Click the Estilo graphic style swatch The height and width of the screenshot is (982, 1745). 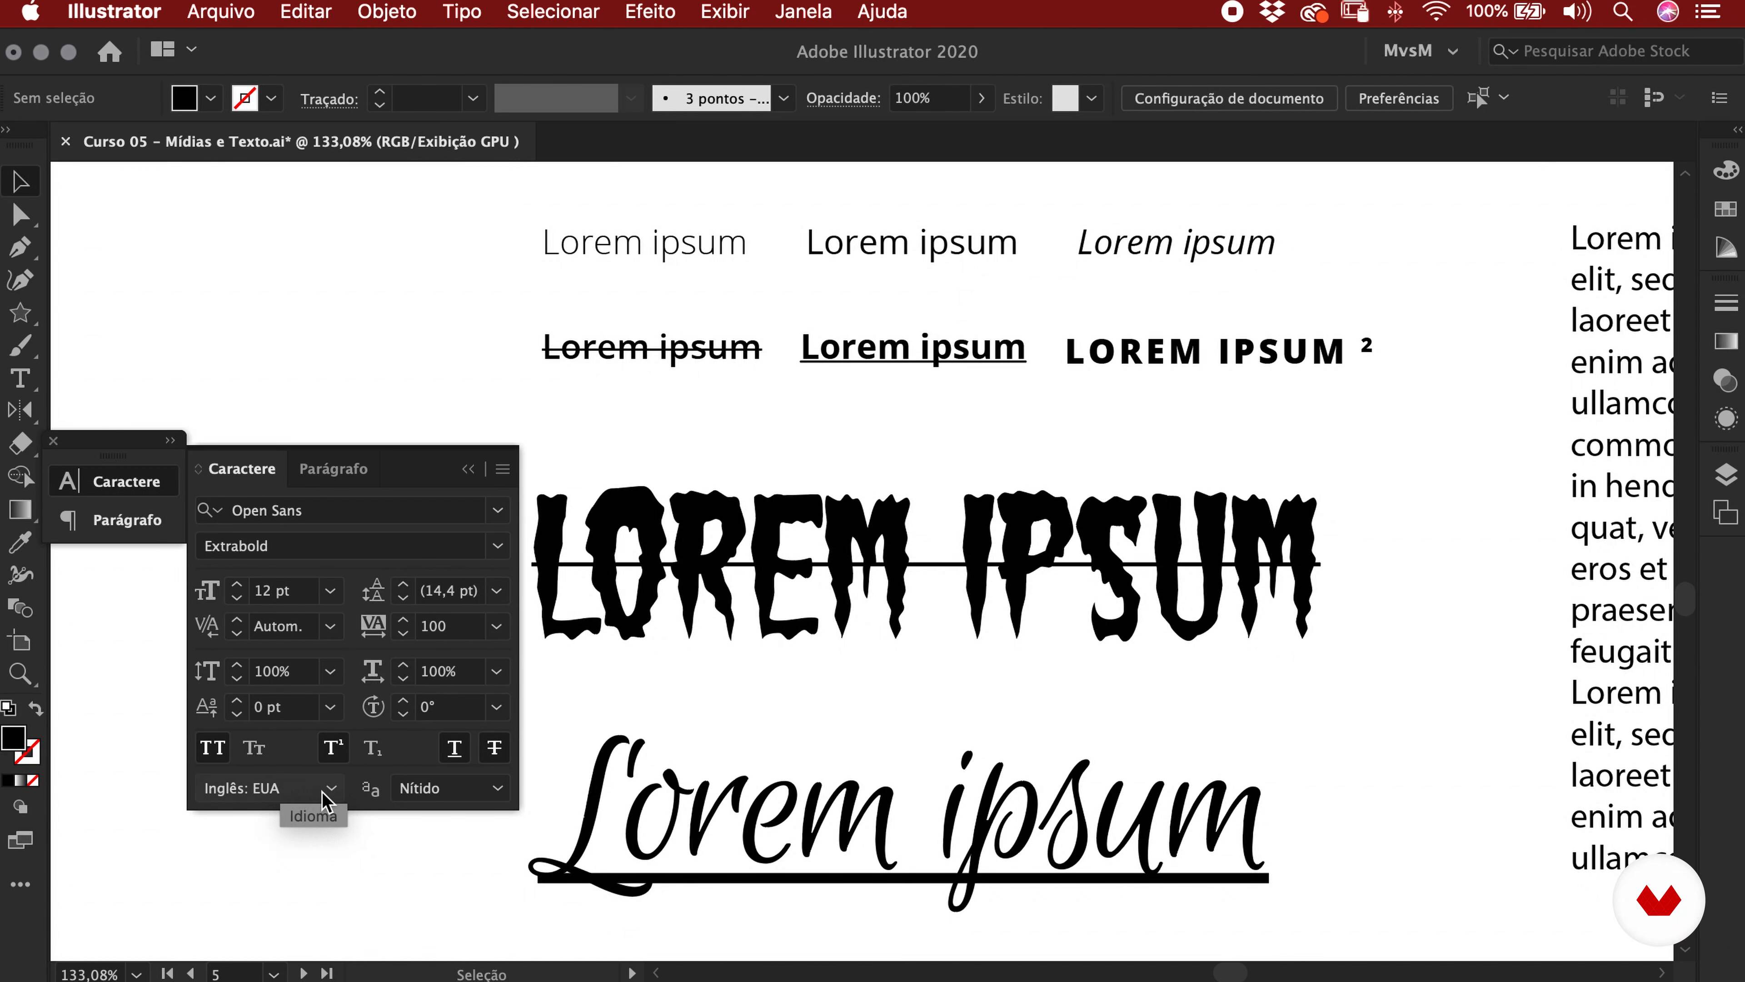point(1065,98)
